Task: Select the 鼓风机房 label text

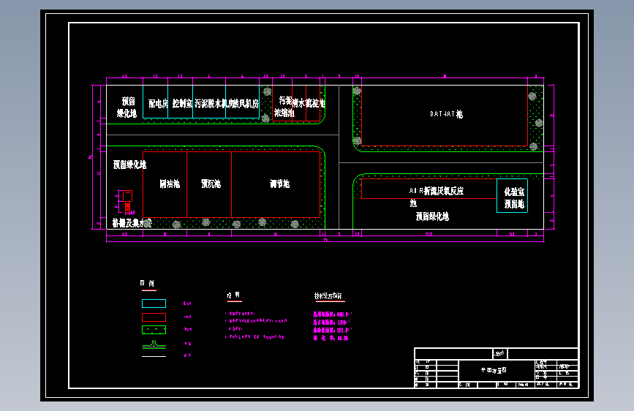Action: click(x=246, y=104)
